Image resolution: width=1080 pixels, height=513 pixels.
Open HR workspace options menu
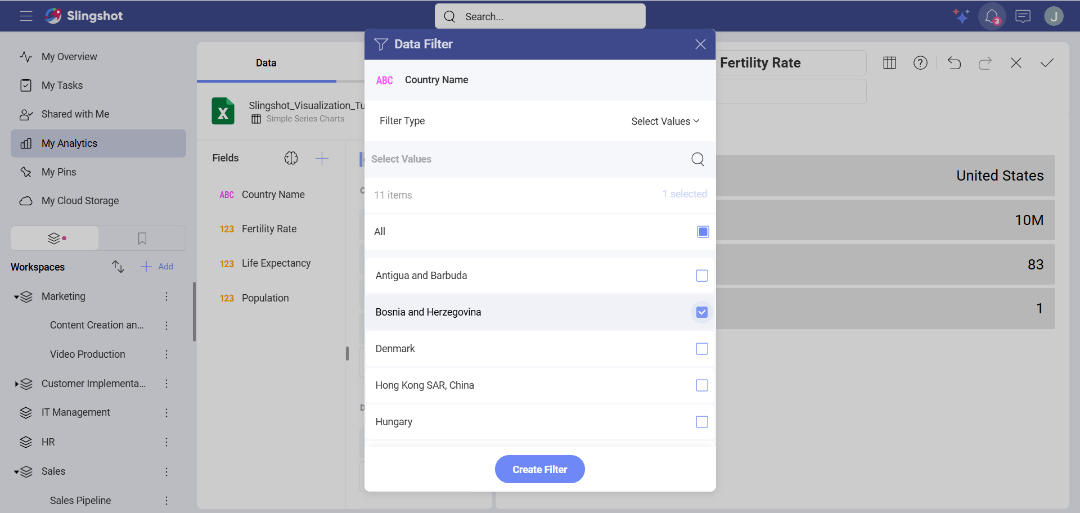pos(166,442)
